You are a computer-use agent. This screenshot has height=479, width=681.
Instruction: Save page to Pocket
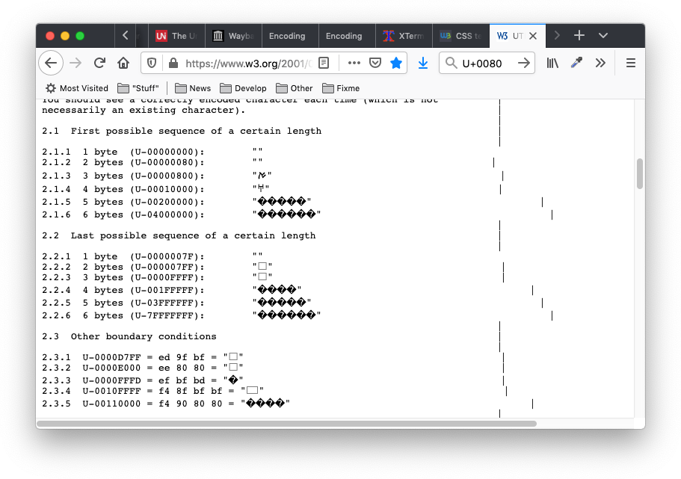pos(376,64)
